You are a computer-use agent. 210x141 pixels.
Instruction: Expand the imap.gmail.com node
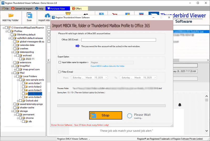[15, 69]
